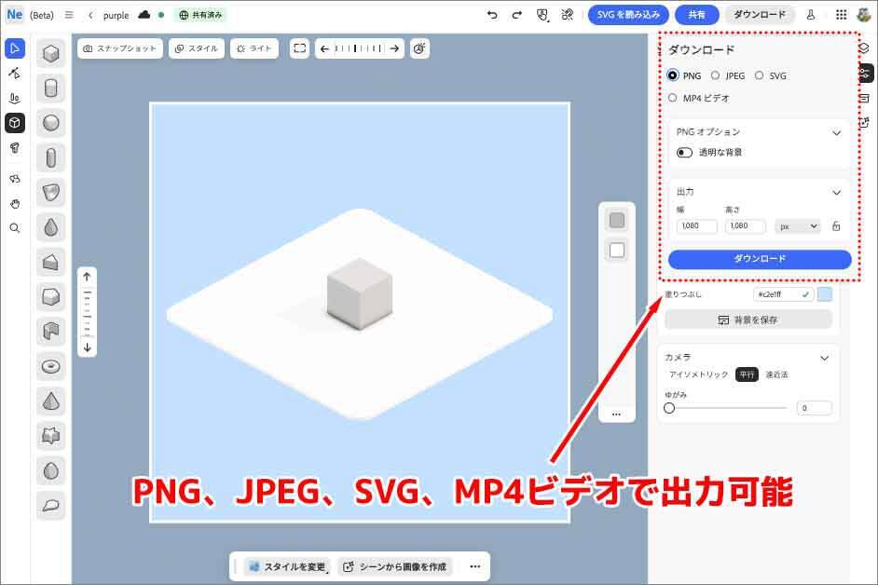Collapse the PNG オプション section
The image size is (878, 585).
[836, 132]
